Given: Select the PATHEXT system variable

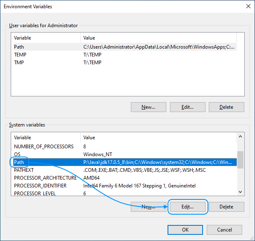Looking at the screenshot, I should (125, 170).
